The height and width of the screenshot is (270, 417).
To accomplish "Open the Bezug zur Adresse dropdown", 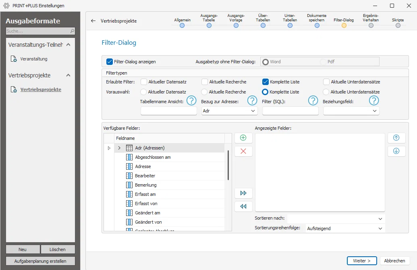I will [x=229, y=111].
